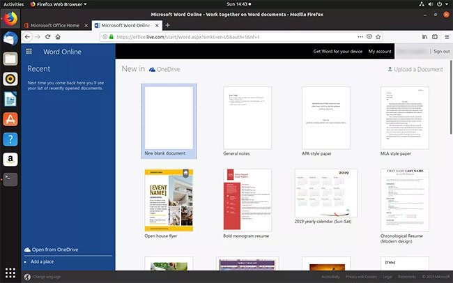Close the Microsoft Word Online tab
Image resolution: width=453 pixels, height=283 pixels.
[157, 25]
